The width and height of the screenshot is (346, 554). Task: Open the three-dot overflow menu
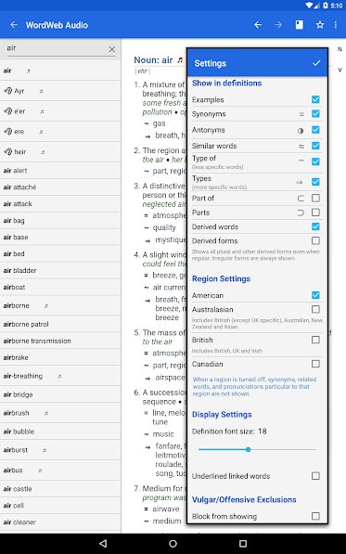[336, 25]
